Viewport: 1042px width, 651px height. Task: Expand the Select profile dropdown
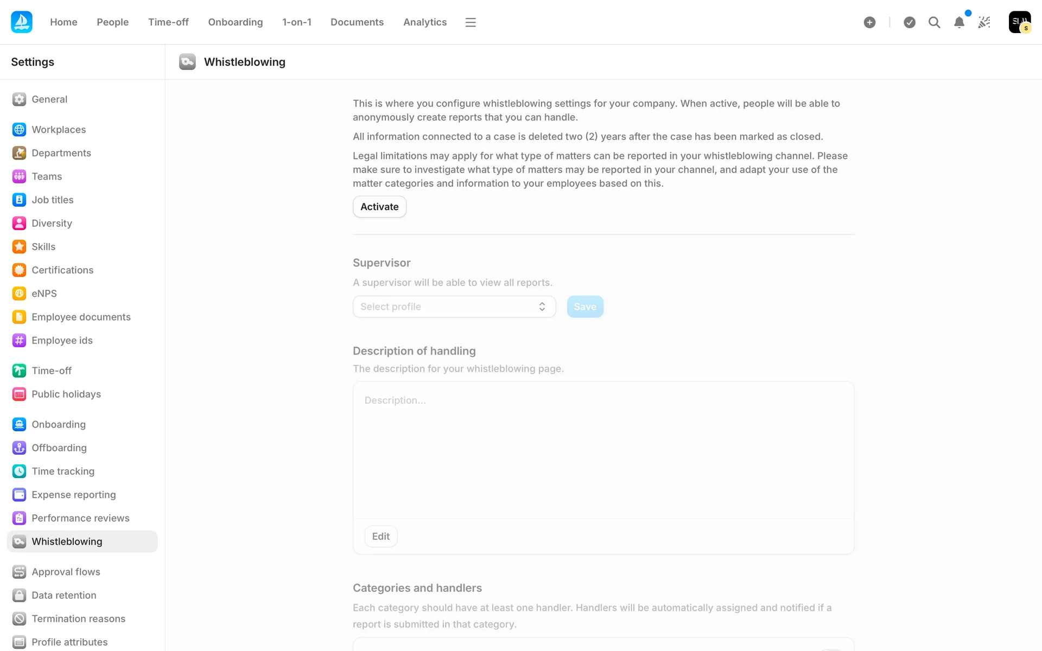coord(454,307)
